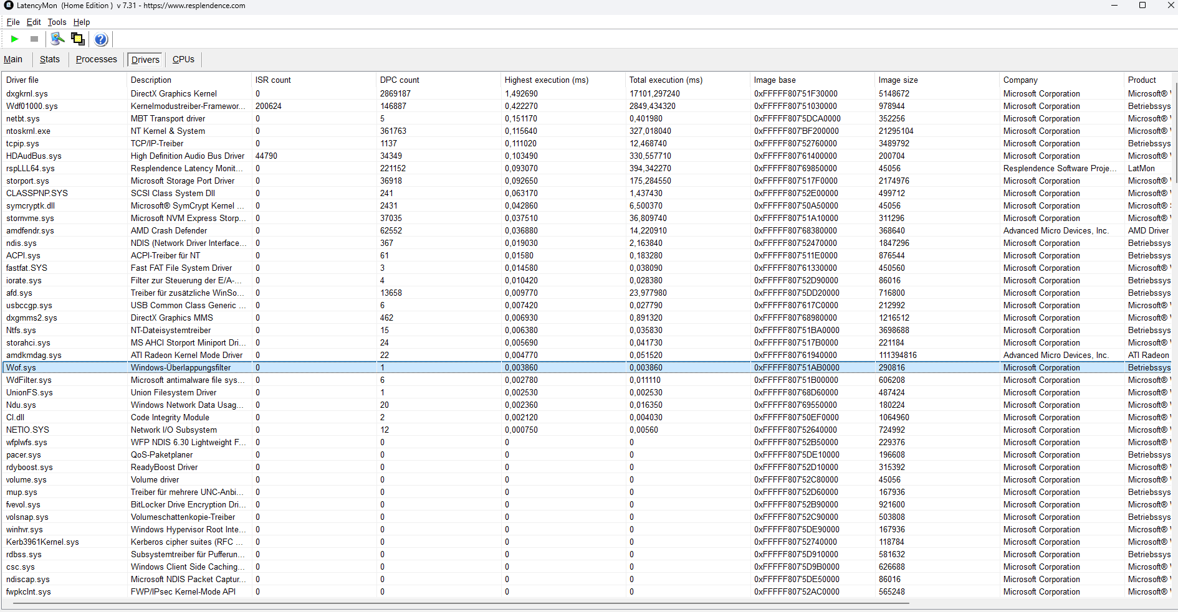Sort by Image base column header
Image resolution: width=1178 pixels, height=612 pixels.
click(x=812, y=80)
